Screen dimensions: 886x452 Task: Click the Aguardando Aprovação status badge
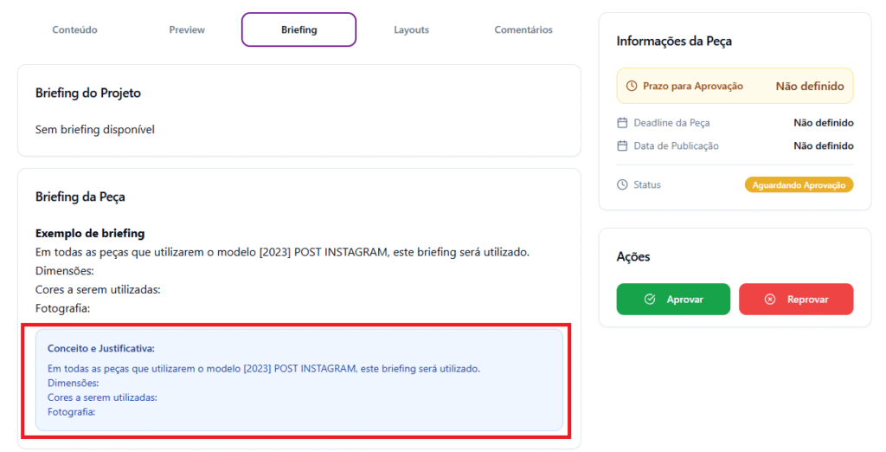(799, 184)
